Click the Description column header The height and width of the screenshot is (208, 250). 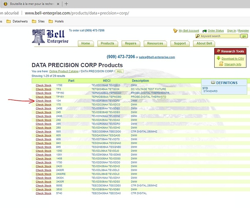coord(140,81)
